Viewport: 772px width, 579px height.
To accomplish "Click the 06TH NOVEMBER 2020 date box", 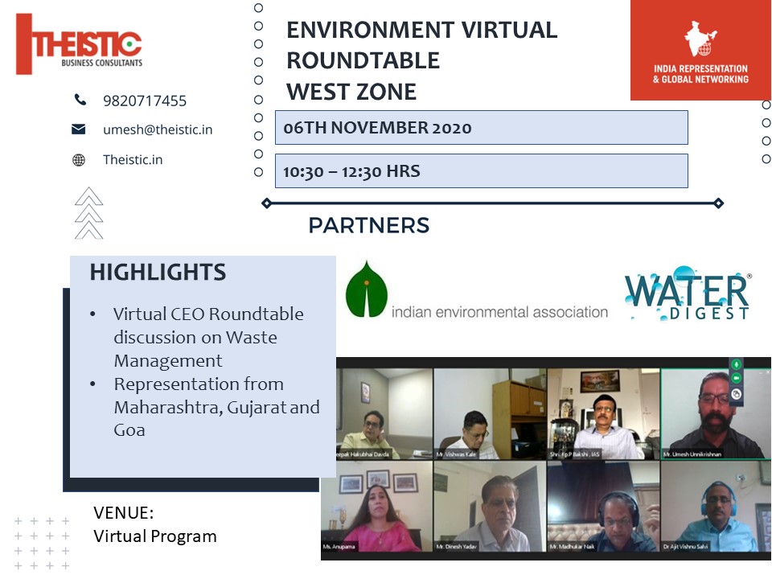I will (481, 128).
